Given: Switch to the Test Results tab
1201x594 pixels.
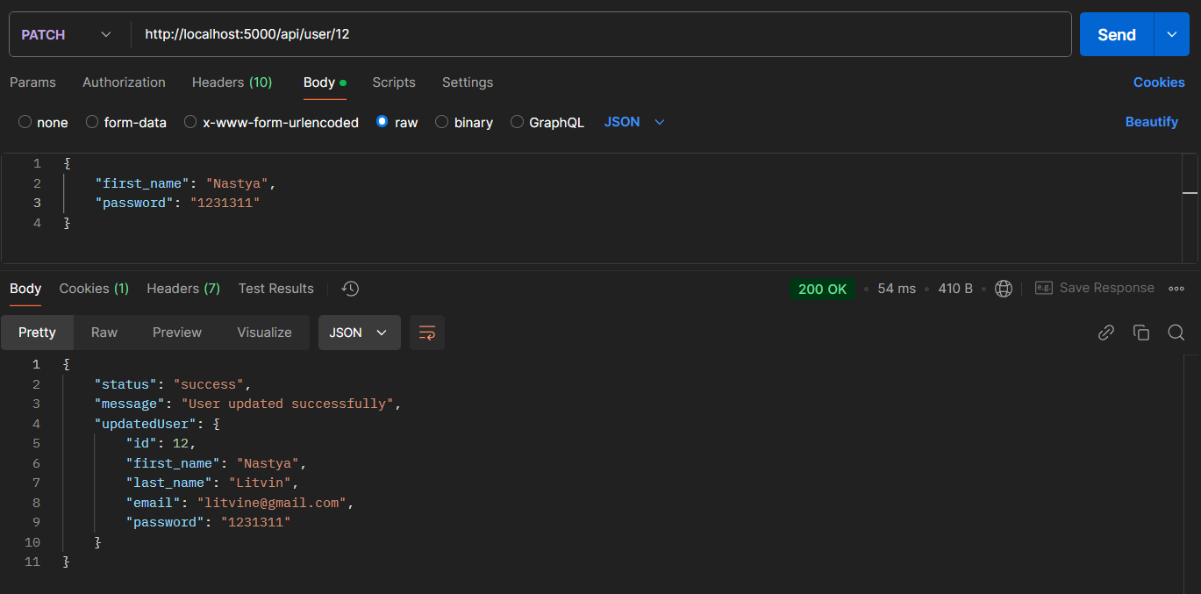Looking at the screenshot, I should pyautogui.click(x=275, y=289).
